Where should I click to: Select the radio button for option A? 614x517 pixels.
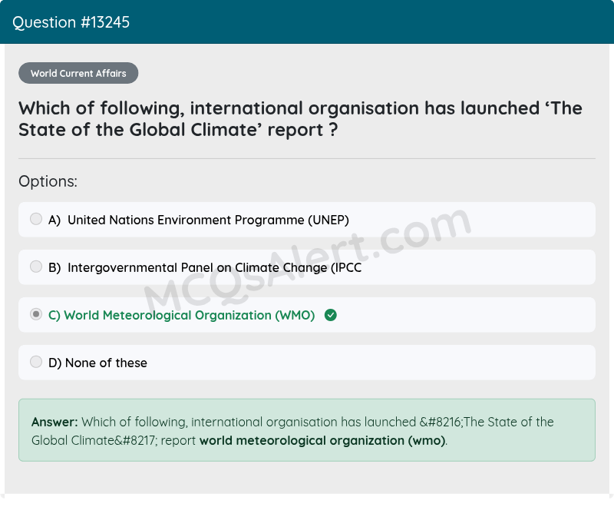(x=36, y=220)
